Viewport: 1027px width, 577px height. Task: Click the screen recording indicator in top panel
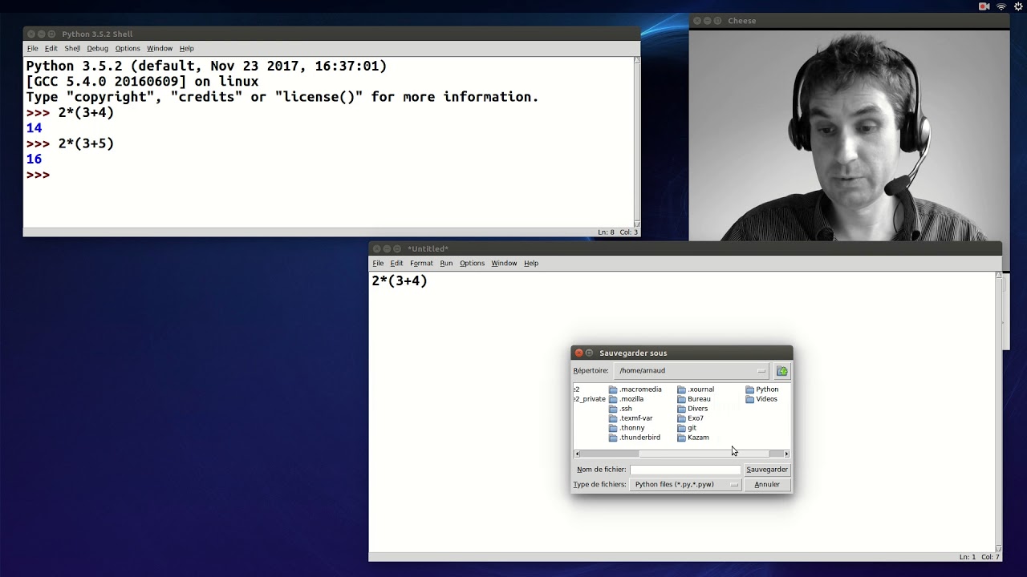[984, 6]
